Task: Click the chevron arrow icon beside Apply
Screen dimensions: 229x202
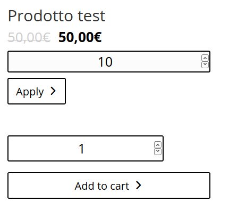Action: pos(53,91)
